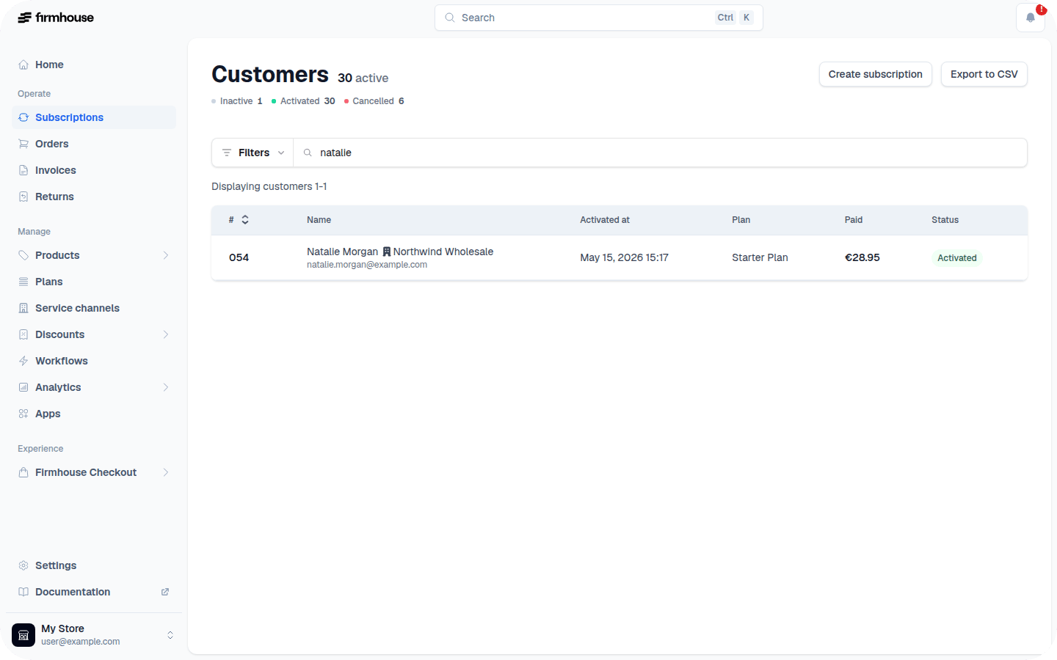Expand the Analytics submenu chevron

coord(166,387)
